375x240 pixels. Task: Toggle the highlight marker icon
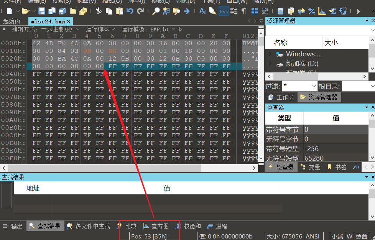pos(213,11)
